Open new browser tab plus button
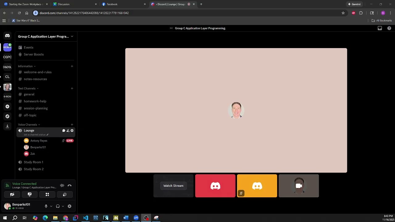The height and width of the screenshot is (222, 395). [x=201, y=4]
